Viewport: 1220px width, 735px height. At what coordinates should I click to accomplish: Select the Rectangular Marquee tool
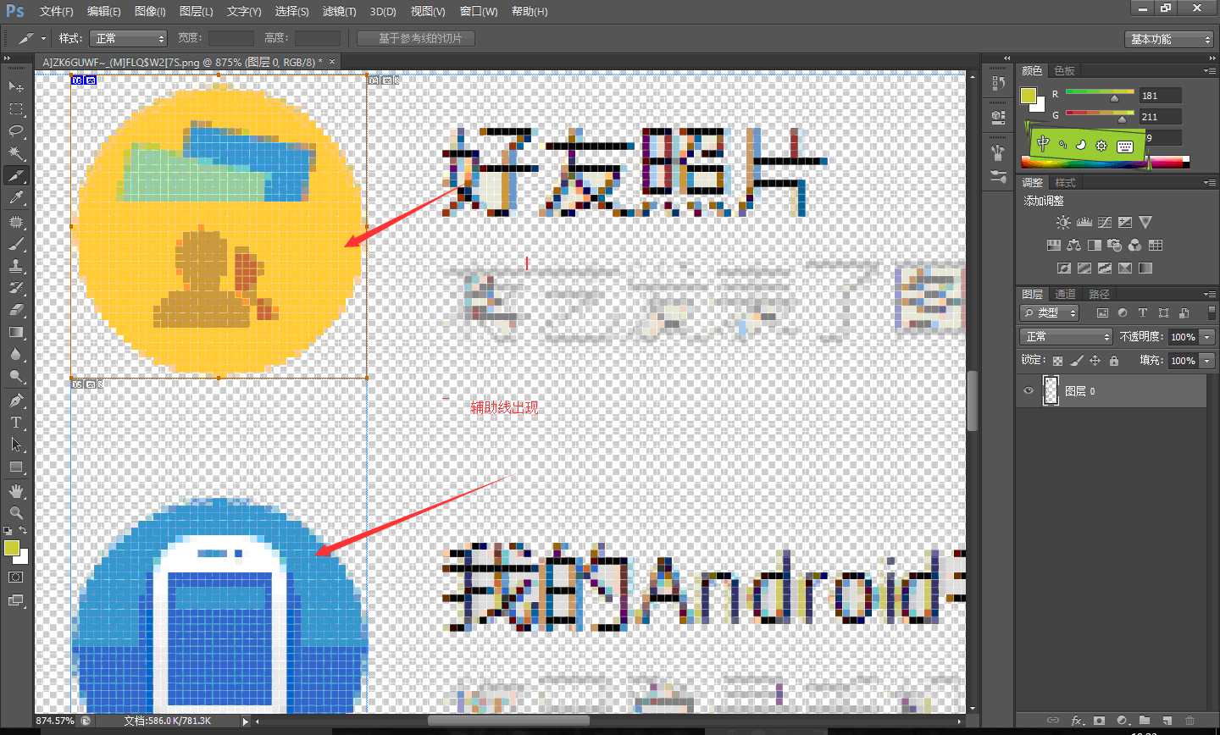(16, 109)
